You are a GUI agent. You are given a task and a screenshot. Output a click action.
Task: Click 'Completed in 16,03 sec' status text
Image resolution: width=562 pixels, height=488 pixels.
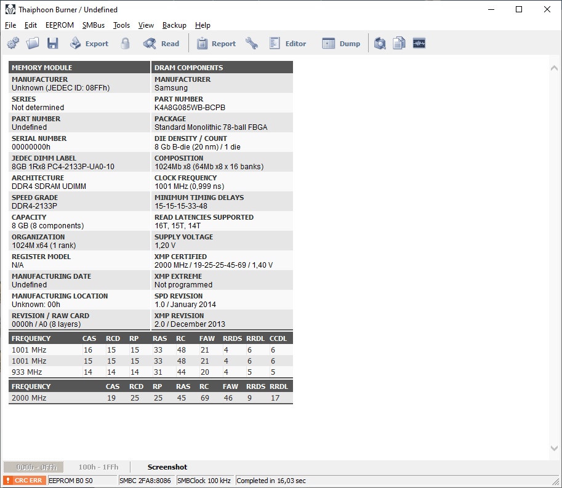pyautogui.click(x=271, y=481)
